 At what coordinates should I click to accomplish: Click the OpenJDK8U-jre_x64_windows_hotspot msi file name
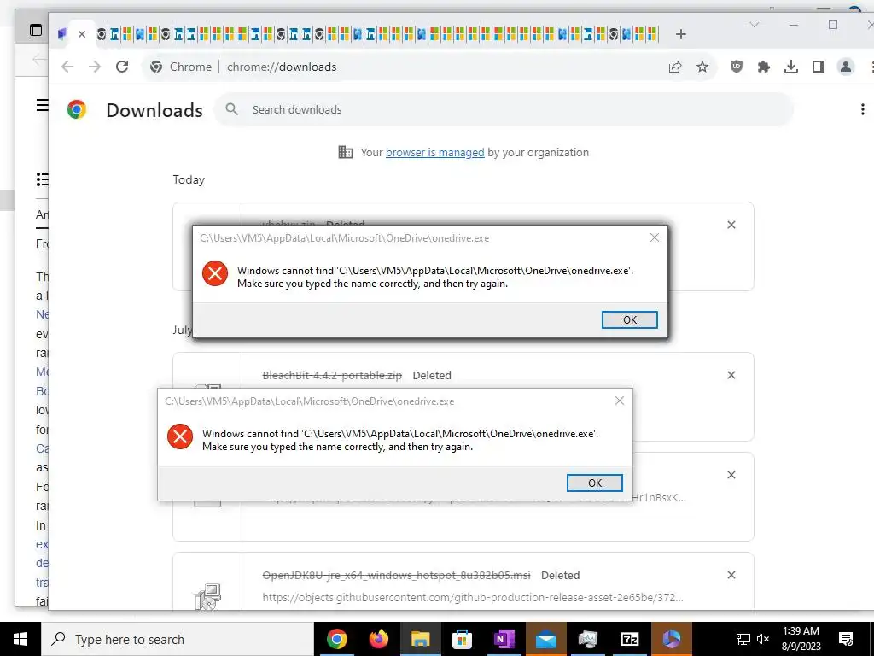(396, 575)
